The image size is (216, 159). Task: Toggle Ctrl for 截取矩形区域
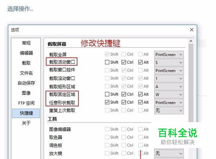[x=124, y=86]
